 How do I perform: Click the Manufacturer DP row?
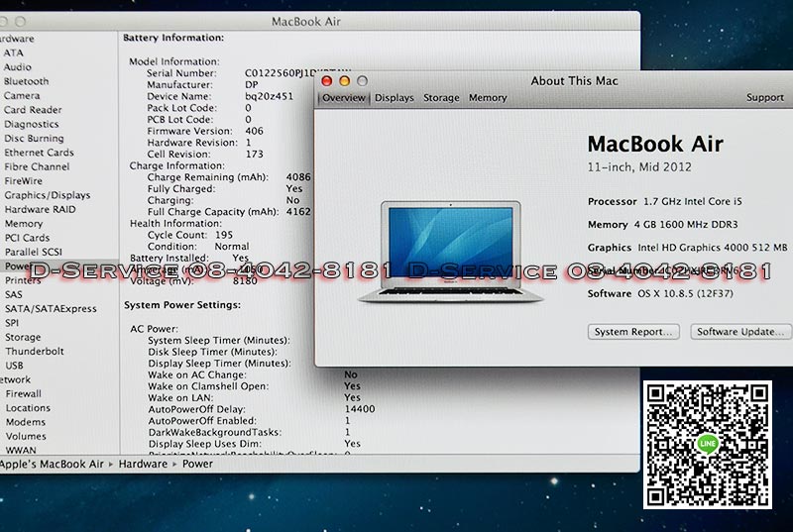click(x=202, y=84)
